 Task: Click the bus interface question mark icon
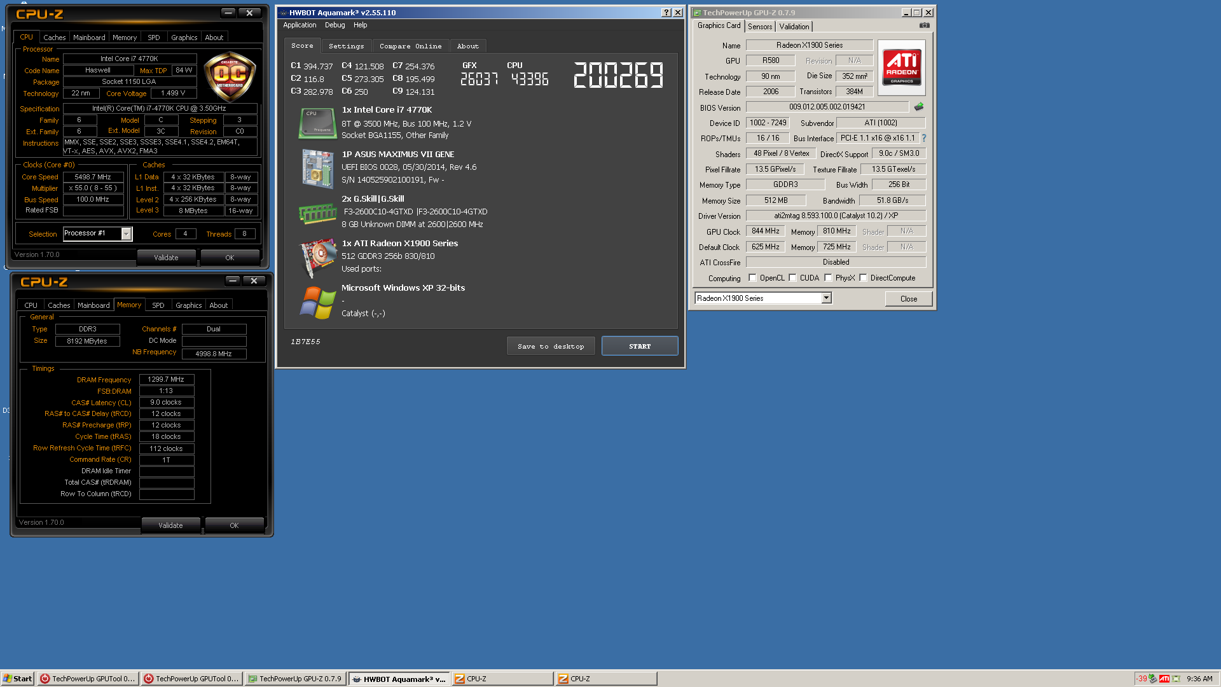tap(924, 138)
